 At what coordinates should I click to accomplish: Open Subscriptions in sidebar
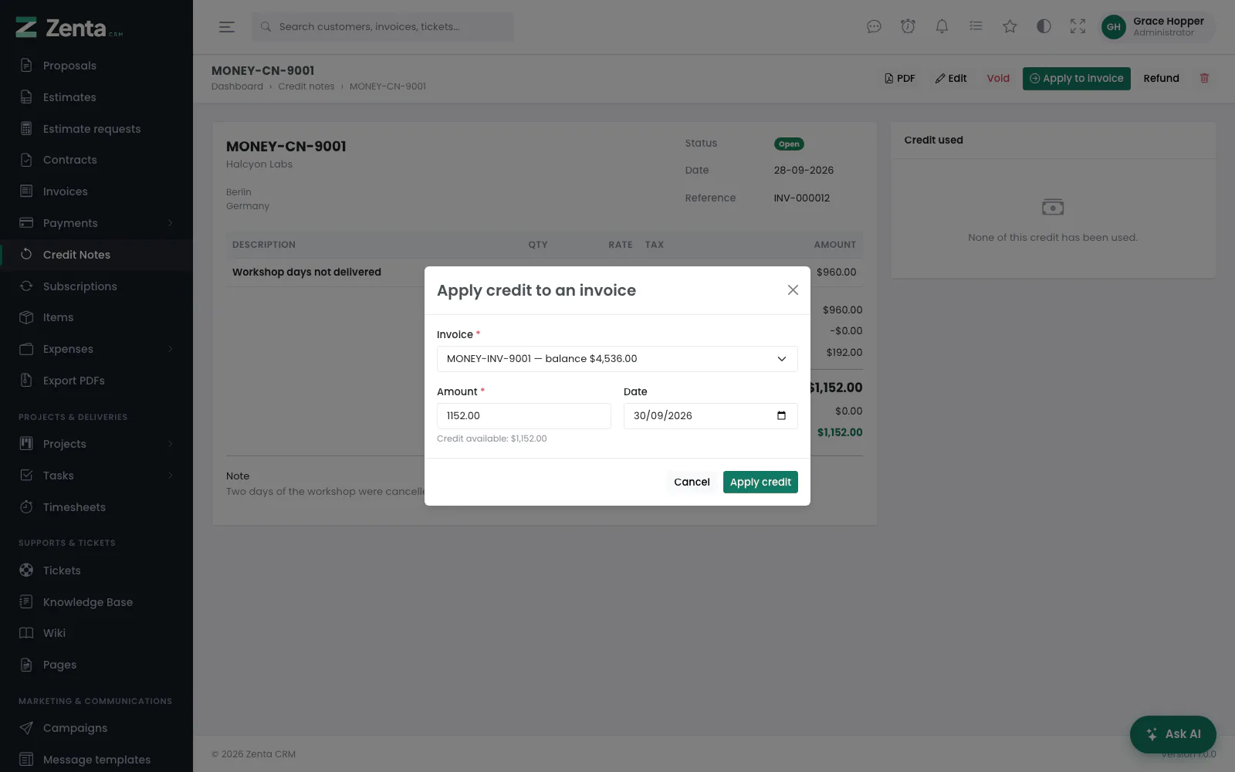tap(96, 286)
